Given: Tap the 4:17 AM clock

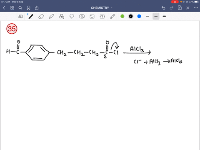Looking at the screenshot, I should [5, 2].
